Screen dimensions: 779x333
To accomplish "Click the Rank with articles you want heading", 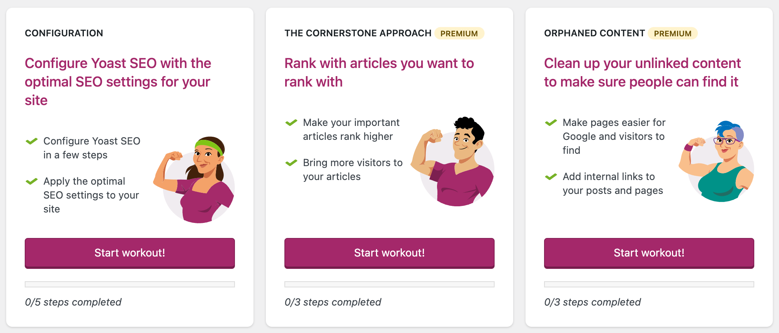I will pos(379,72).
